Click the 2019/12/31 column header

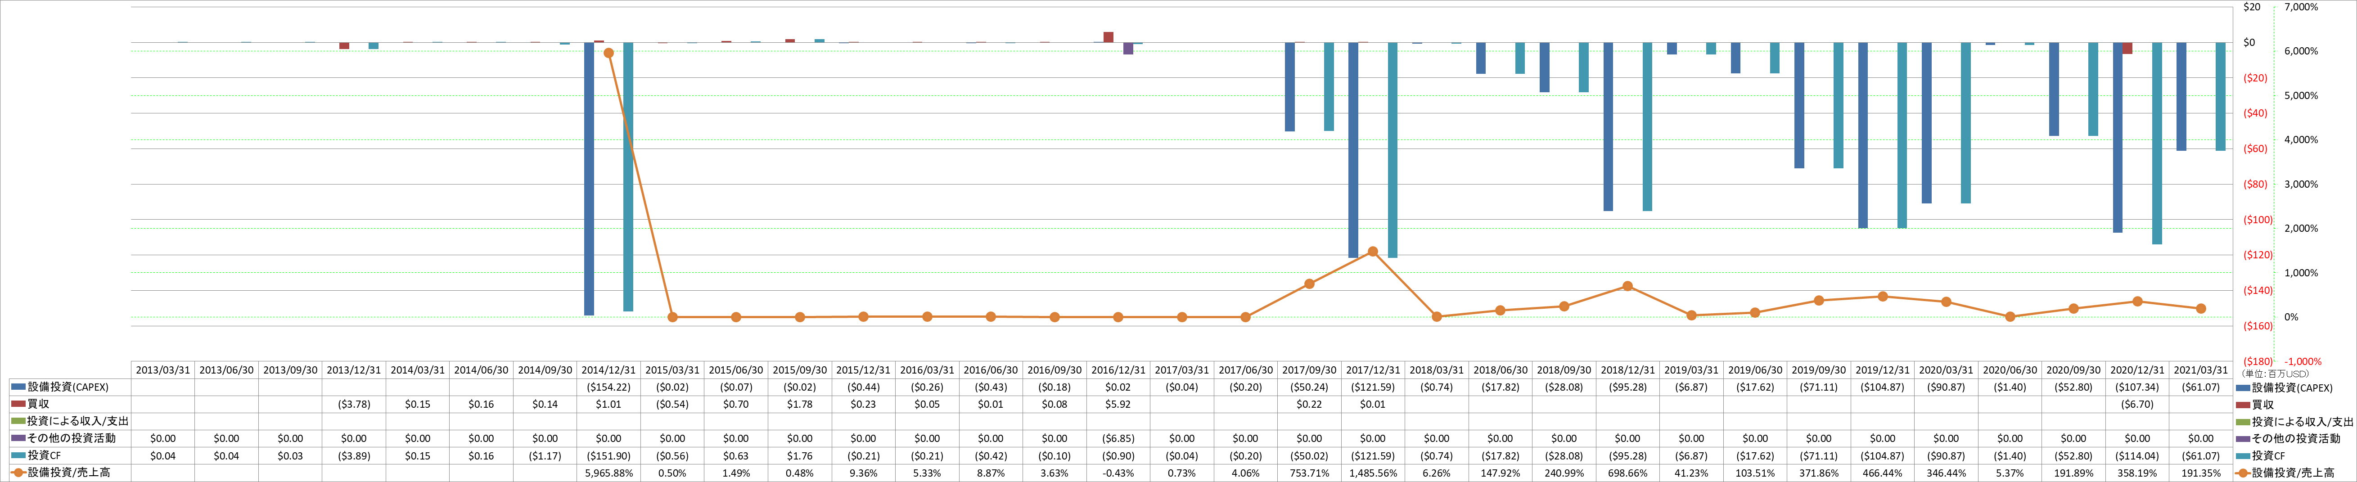(x=1882, y=370)
